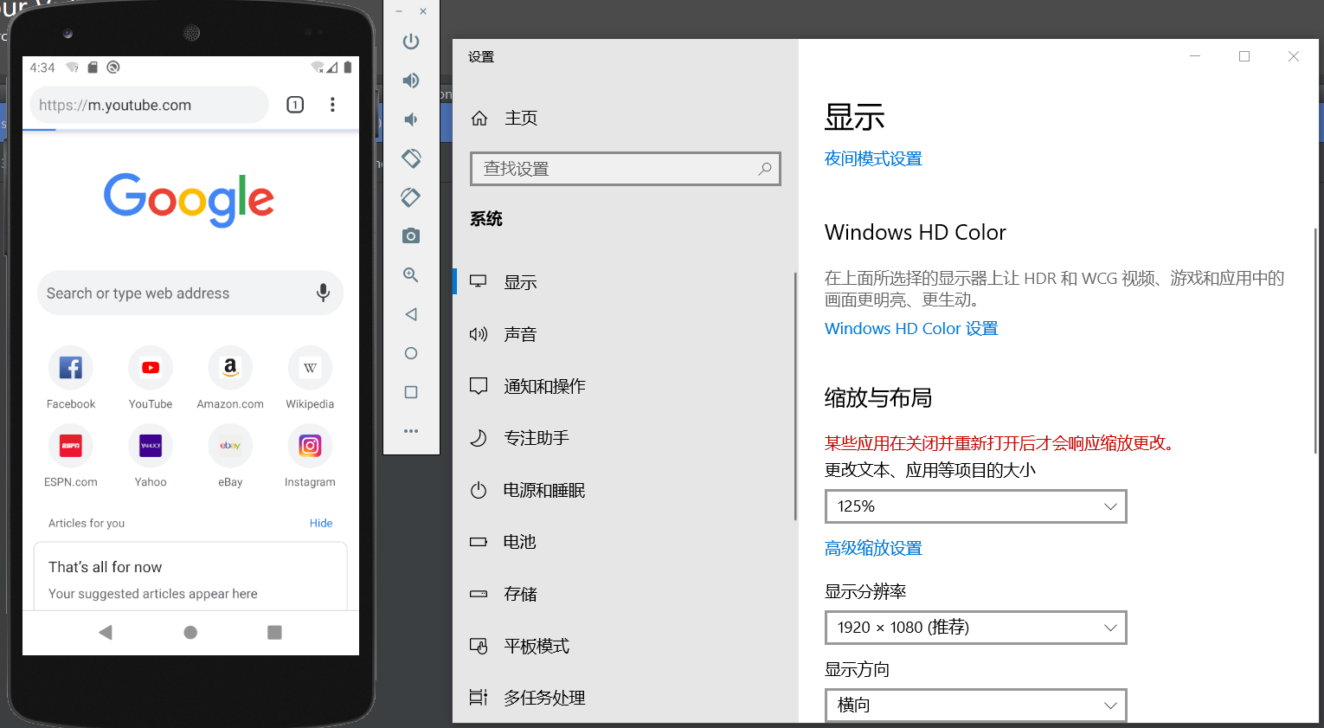Click emulator toolbar overview square icon
This screenshot has height=728, width=1324.
[411, 392]
